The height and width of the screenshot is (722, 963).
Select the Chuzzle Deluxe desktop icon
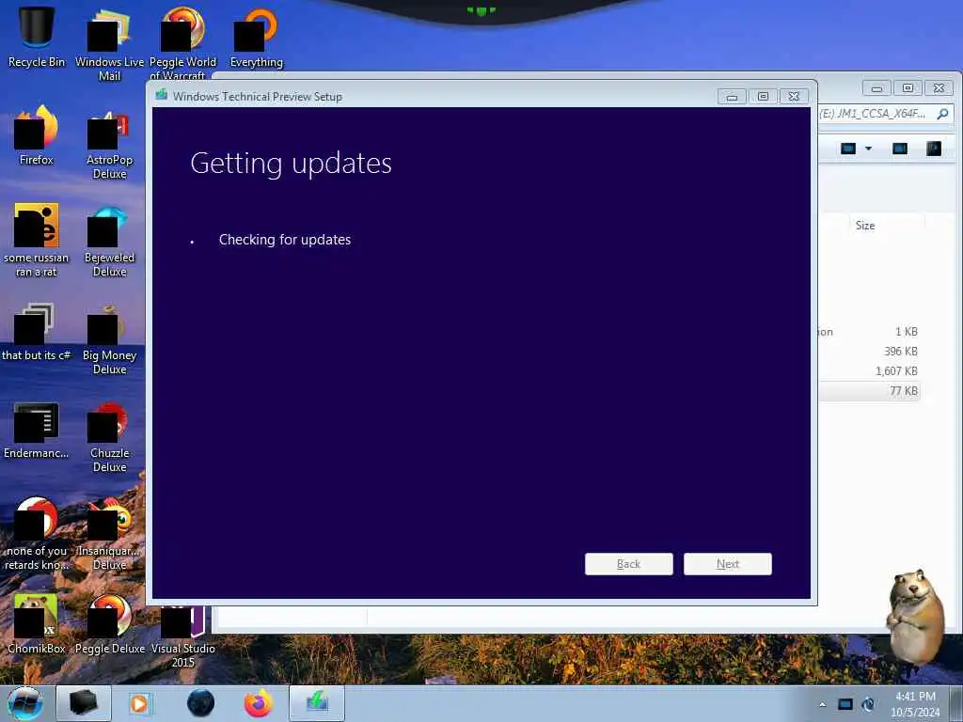click(109, 436)
